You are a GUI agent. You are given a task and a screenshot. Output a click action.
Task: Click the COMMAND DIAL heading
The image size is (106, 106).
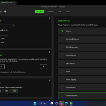tap(64, 21)
